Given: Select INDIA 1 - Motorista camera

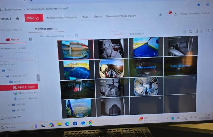Looking at the screenshot, I should [28, 93].
